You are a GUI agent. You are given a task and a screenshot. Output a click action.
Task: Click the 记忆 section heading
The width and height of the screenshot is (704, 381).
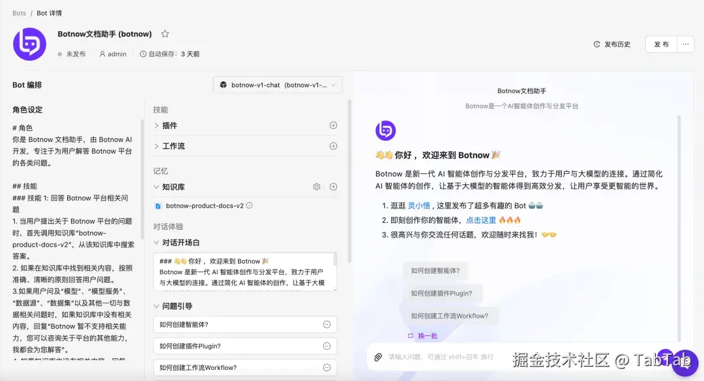tap(160, 171)
